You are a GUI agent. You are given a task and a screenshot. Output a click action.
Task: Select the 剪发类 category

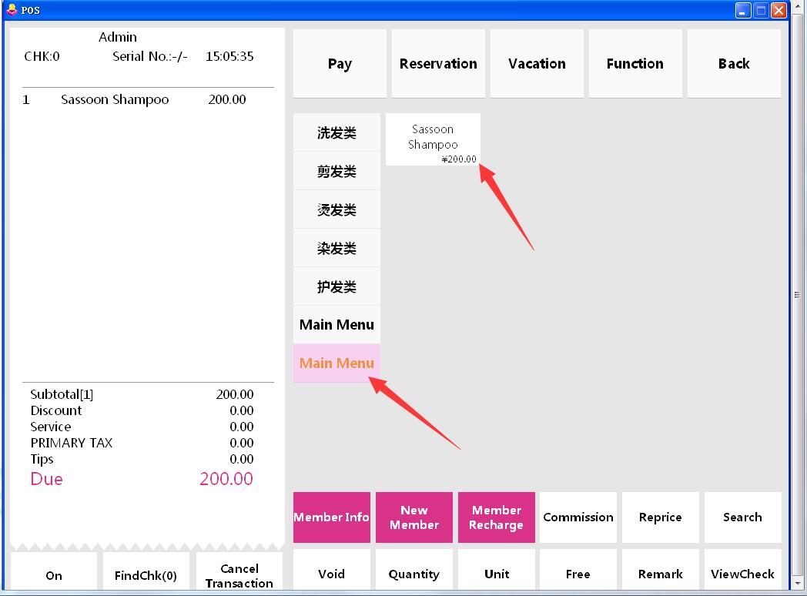point(337,171)
